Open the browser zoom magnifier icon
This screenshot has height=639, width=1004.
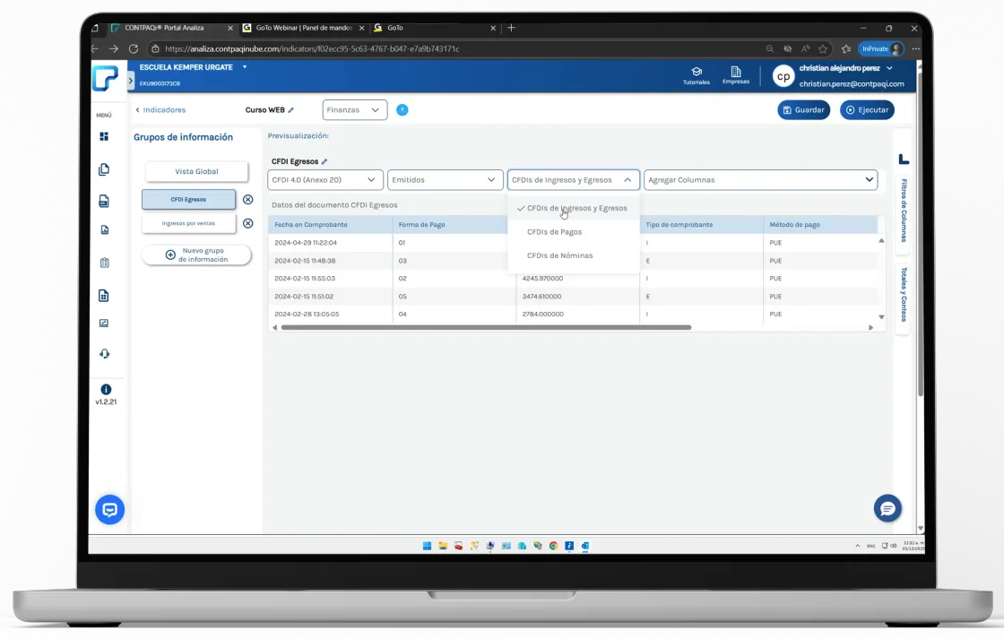[770, 48]
